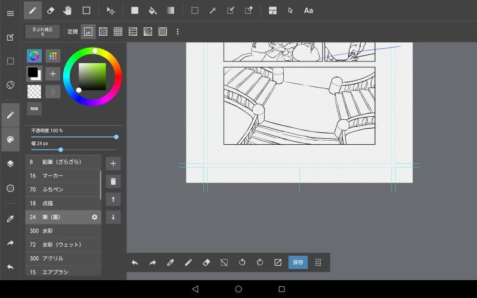477x298 pixels.
Task: Switch to the color palette swatches tab
Action: click(x=53, y=56)
